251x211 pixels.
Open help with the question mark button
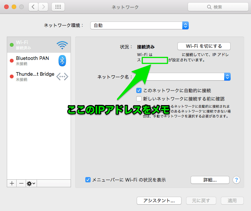point(236,180)
